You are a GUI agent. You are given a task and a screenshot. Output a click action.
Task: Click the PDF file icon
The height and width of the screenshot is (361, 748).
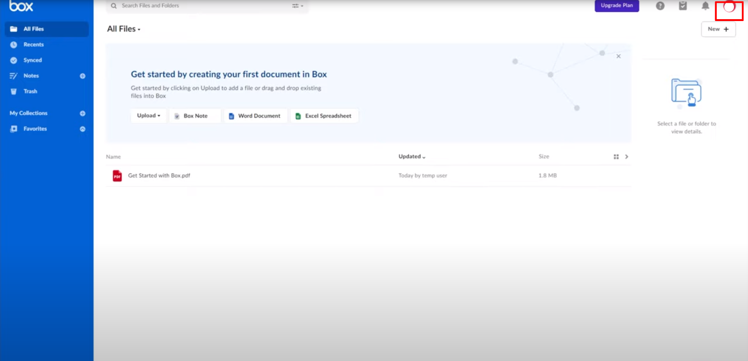117,176
